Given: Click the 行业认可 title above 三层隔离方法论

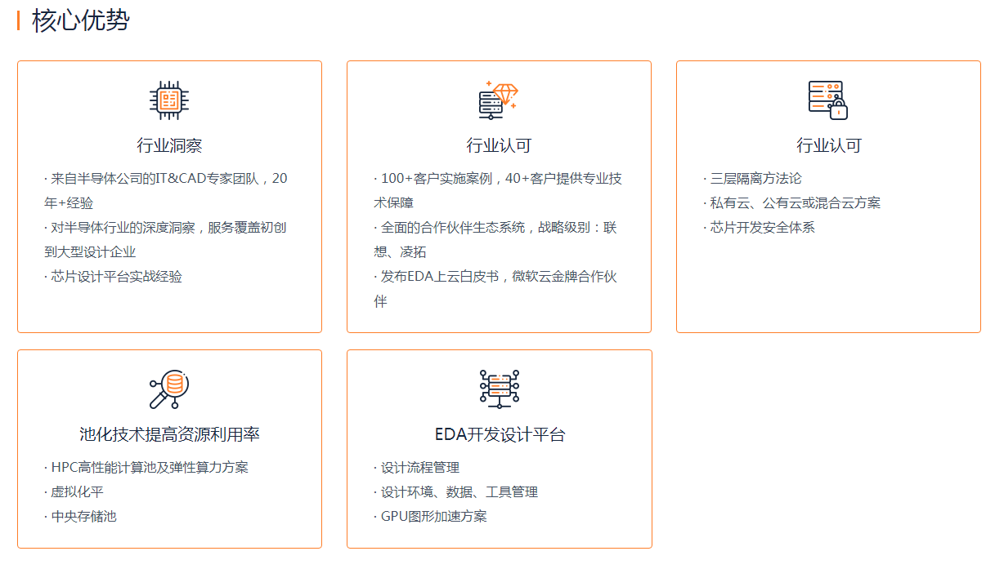Looking at the screenshot, I should [x=828, y=146].
